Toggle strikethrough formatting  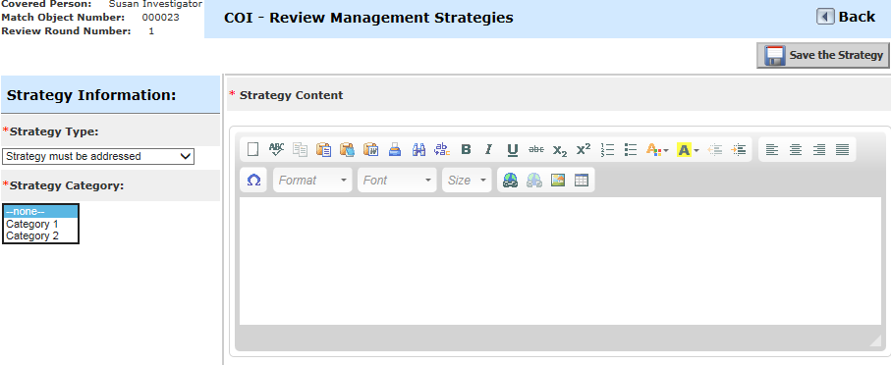(535, 149)
